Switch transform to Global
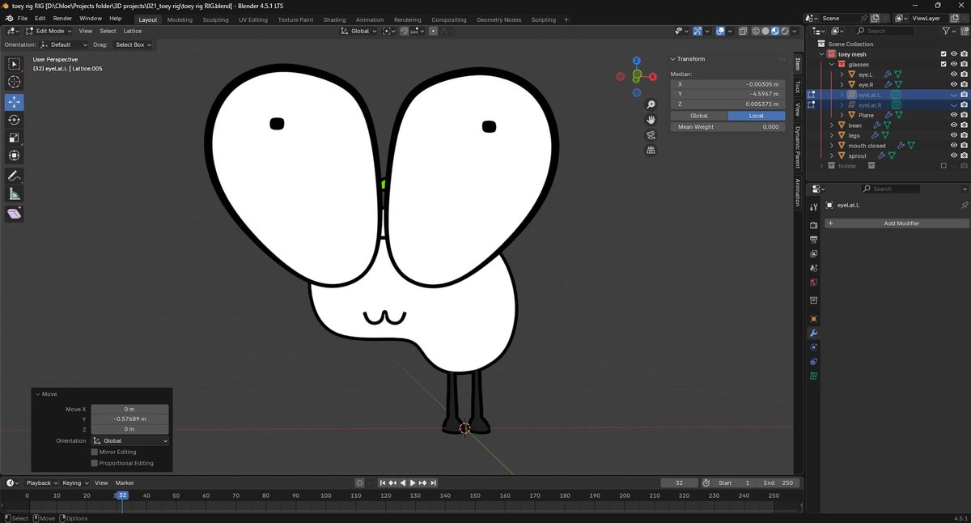 [x=698, y=116]
